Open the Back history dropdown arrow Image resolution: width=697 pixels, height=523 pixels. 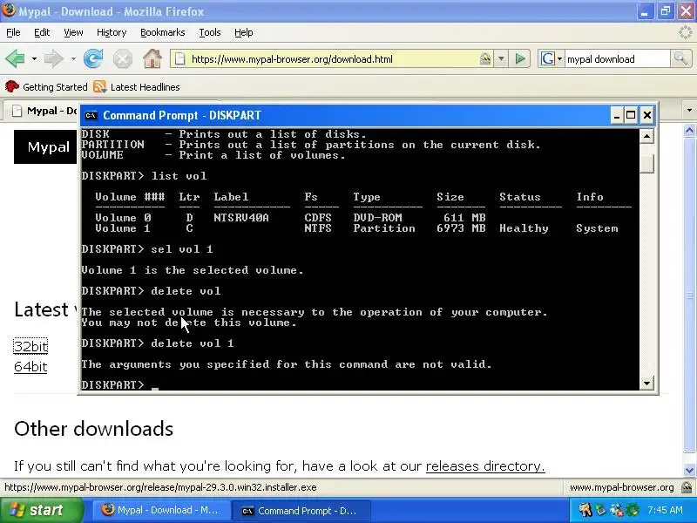(x=34, y=58)
